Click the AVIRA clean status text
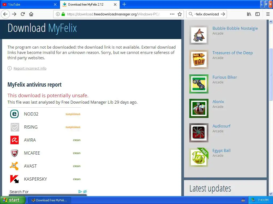Image resolution: width=273 pixels, height=204 pixels. (77, 140)
